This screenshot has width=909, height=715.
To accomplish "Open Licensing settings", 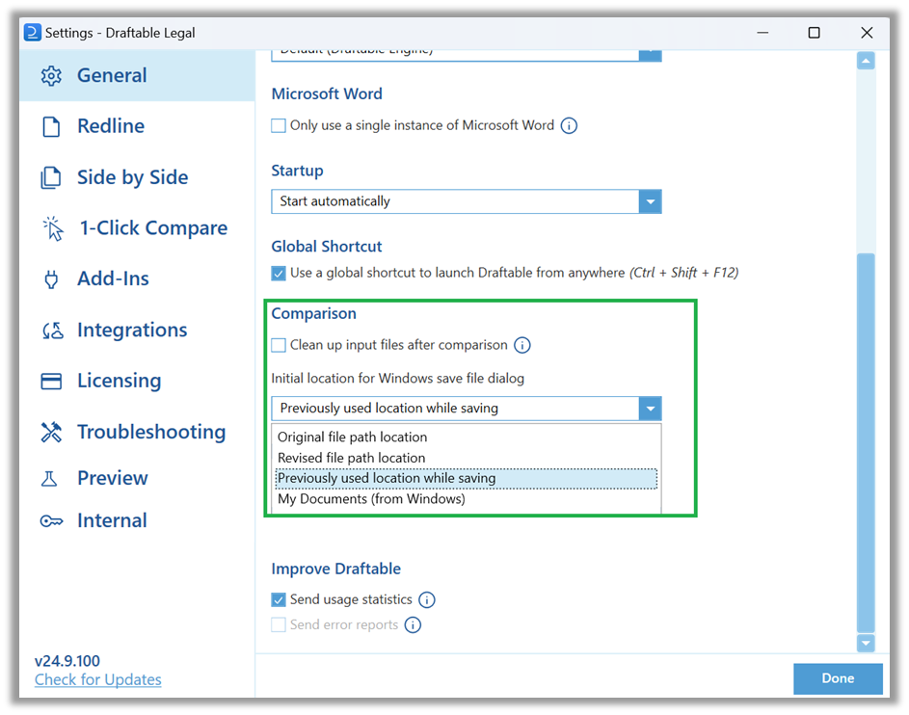I will coord(137,381).
